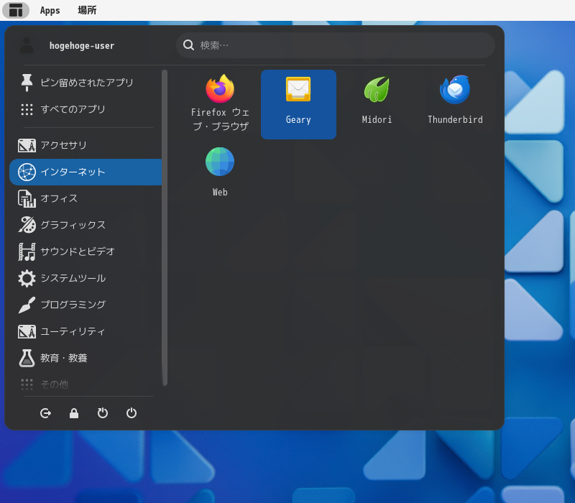Open Thunderbird mail client
This screenshot has height=503, width=575.
pos(455,104)
